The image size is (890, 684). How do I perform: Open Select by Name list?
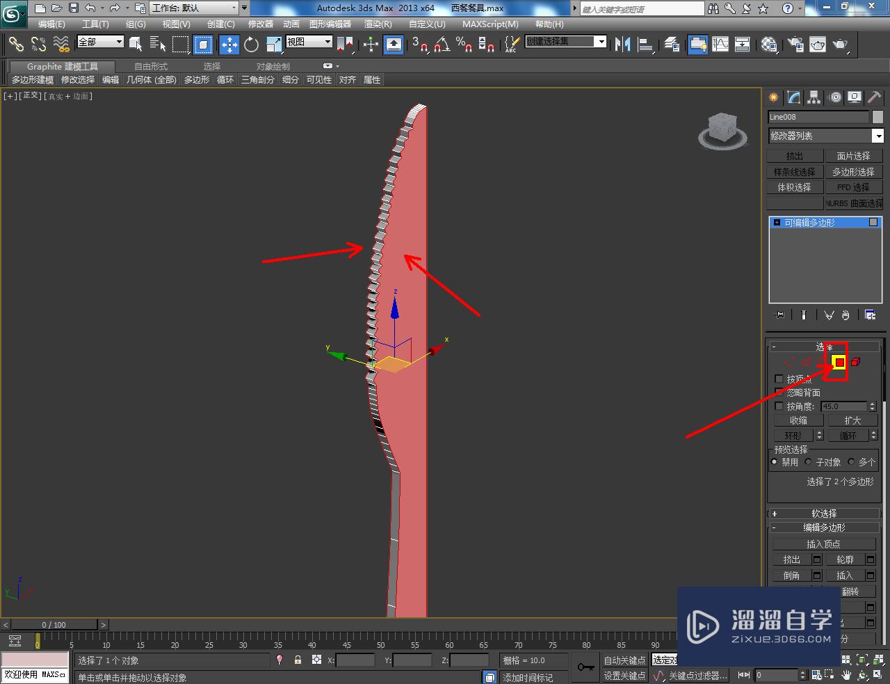158,45
